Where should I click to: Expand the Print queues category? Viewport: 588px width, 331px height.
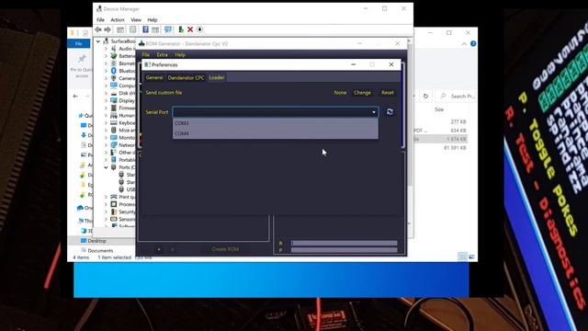point(106,197)
